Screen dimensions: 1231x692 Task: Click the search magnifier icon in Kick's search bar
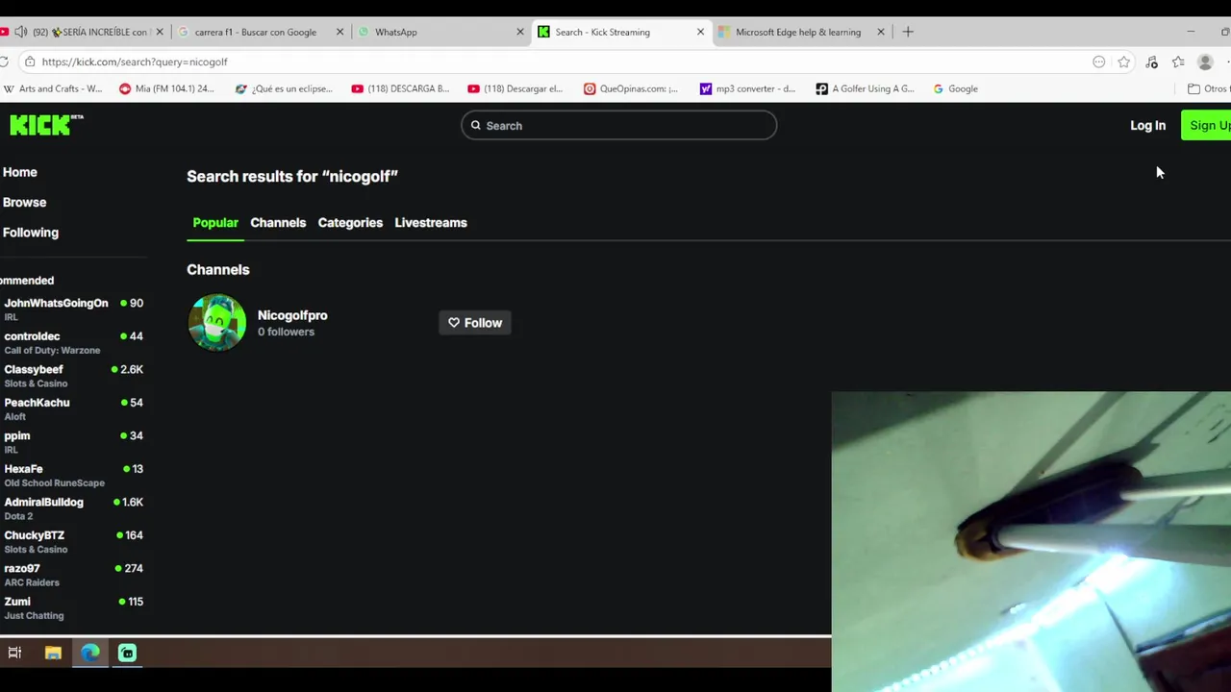point(476,125)
